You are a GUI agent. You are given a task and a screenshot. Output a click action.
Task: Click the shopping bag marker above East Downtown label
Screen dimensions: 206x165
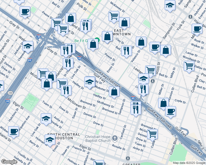click(124, 23)
